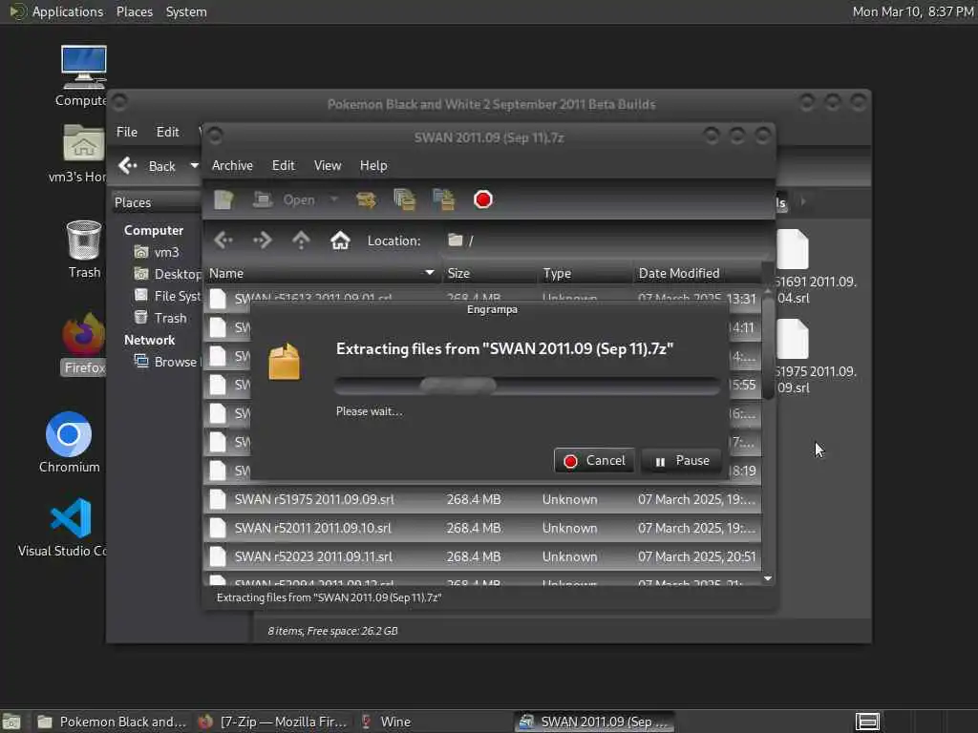Go forward in archive location

click(262, 241)
